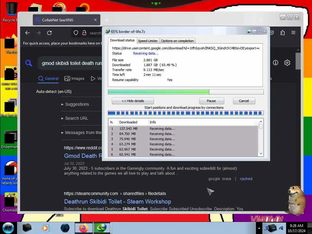
Task: Open the ChomikBox desktop icon
Action: (x=10, y=202)
